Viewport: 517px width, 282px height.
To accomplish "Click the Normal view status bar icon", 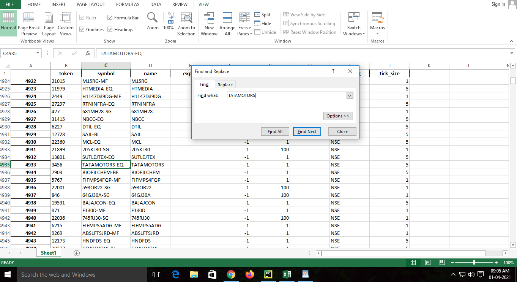I will click(x=413, y=263).
